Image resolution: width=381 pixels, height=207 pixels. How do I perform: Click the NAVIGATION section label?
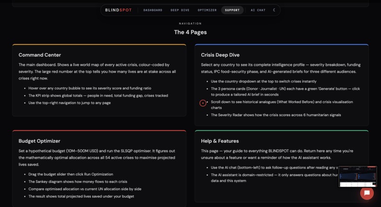(190, 24)
